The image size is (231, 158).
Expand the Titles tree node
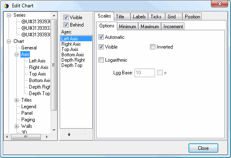click(x=16, y=100)
